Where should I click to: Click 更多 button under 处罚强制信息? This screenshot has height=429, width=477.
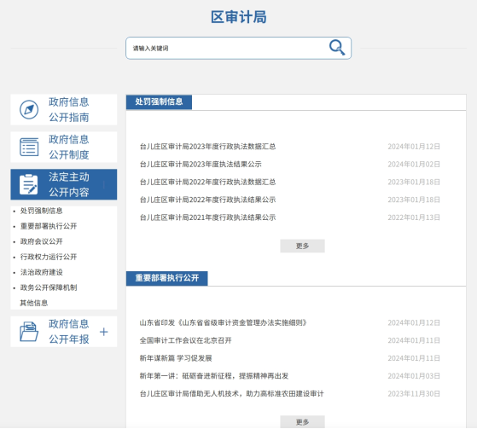click(302, 246)
